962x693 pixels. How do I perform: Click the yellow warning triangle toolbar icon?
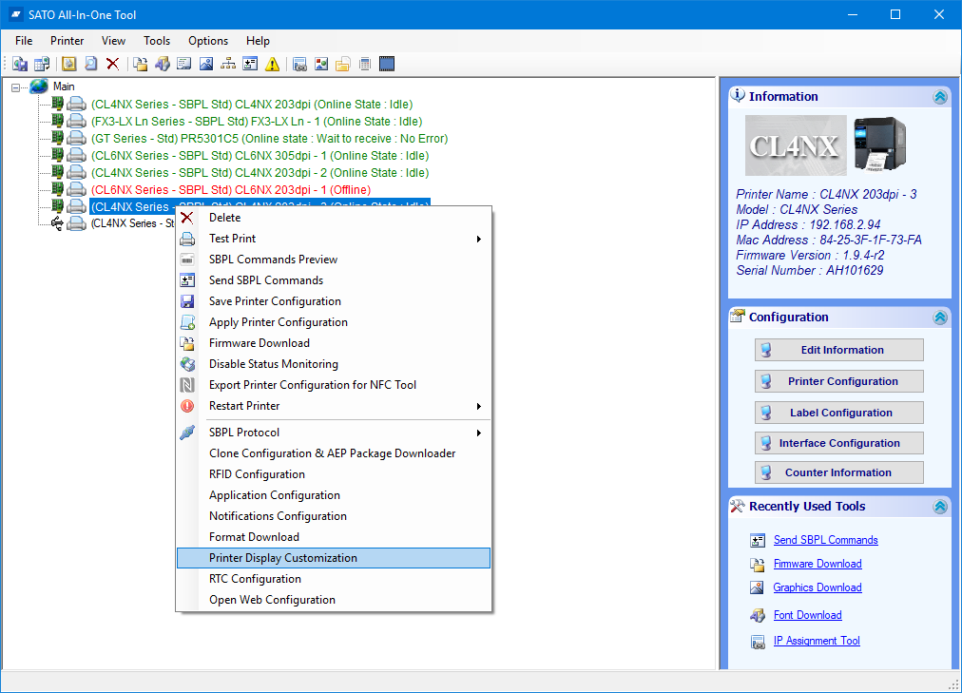[x=273, y=64]
